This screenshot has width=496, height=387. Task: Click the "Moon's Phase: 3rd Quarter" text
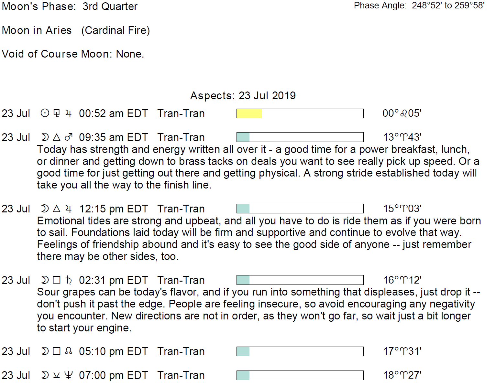click(x=70, y=6)
